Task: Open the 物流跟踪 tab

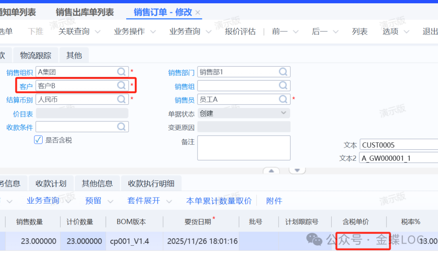Action: point(36,55)
